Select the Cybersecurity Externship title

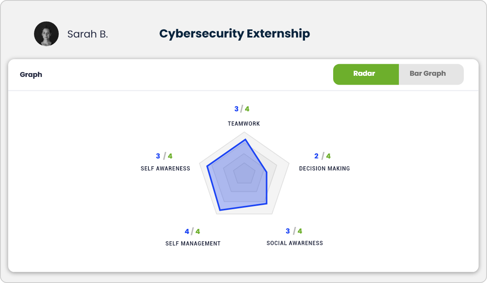235,34
